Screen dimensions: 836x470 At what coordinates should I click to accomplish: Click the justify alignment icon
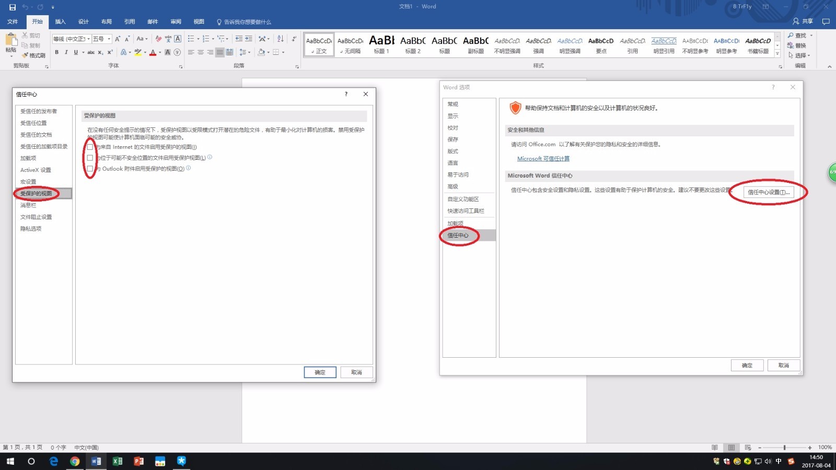click(220, 52)
